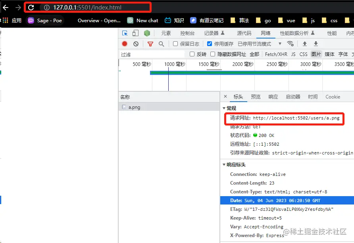Import HAR file upload arrow icon

coord(304,44)
